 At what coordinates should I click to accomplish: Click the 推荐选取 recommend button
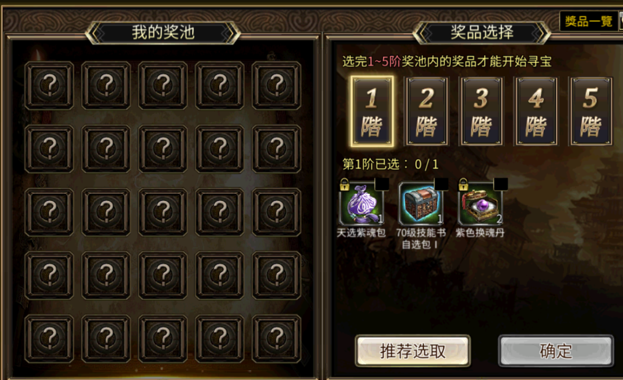pyautogui.click(x=413, y=351)
